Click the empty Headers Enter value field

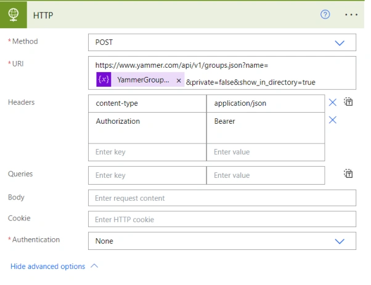click(x=266, y=152)
